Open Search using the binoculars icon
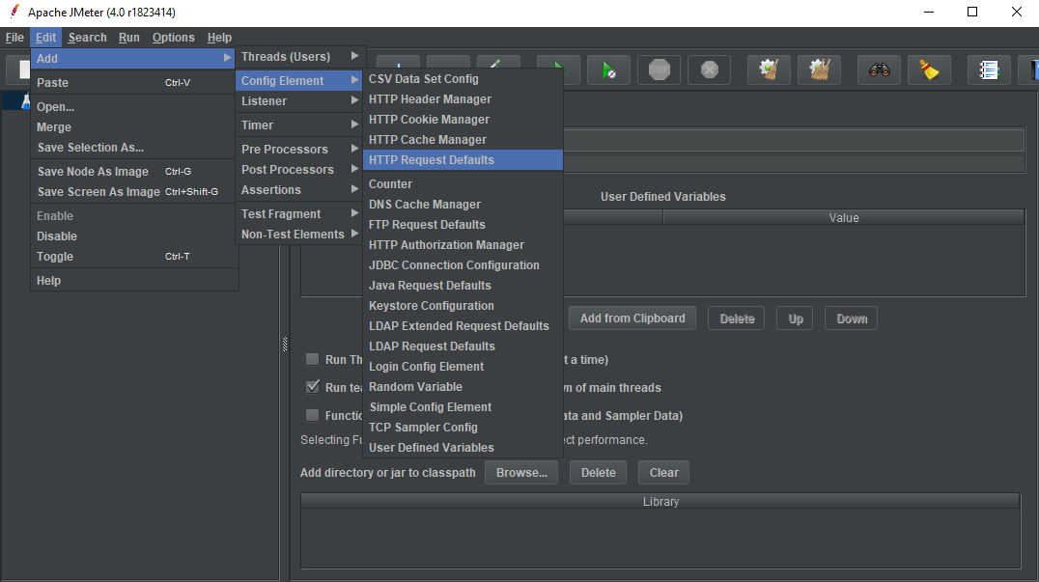 pos(878,69)
